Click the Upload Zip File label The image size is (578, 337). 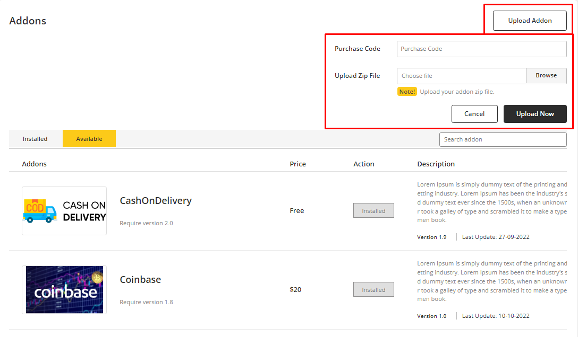[357, 76]
